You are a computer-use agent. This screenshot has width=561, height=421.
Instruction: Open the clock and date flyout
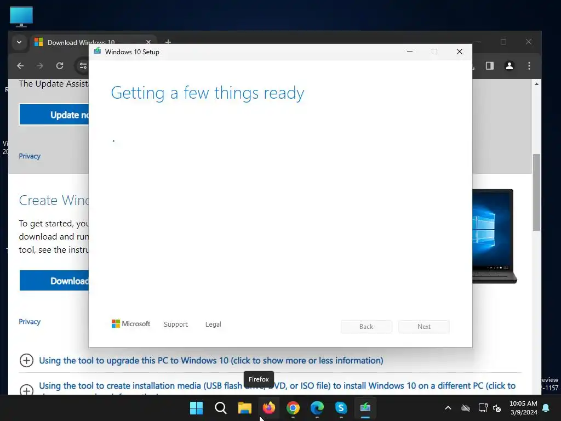[x=523, y=408]
